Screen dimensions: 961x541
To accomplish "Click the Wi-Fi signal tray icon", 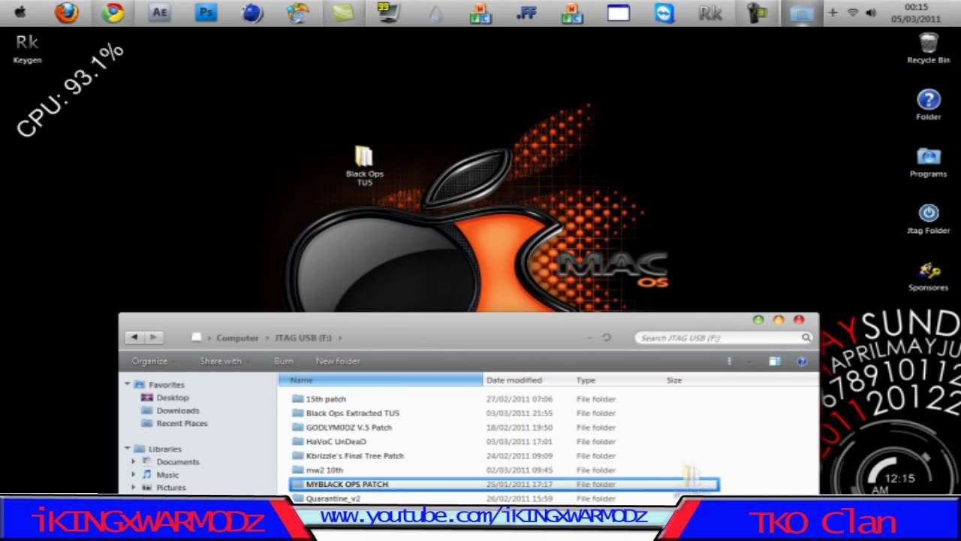I will coord(853,13).
